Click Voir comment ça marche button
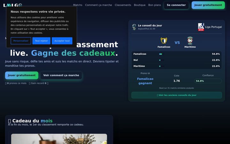The height and width of the screenshot is (144, 230). (x=61, y=76)
